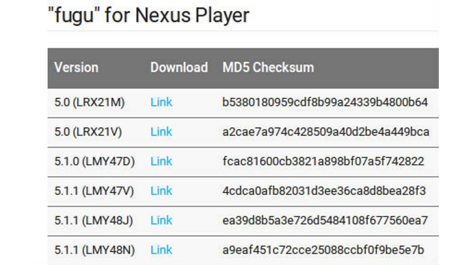472x265 pixels.
Task: Click the Link beside 5.1.1 (LMY48J)
Action: pyautogui.click(x=162, y=220)
